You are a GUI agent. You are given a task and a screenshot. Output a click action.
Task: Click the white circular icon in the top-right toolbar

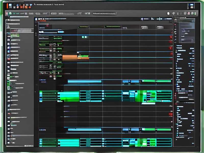168,14
